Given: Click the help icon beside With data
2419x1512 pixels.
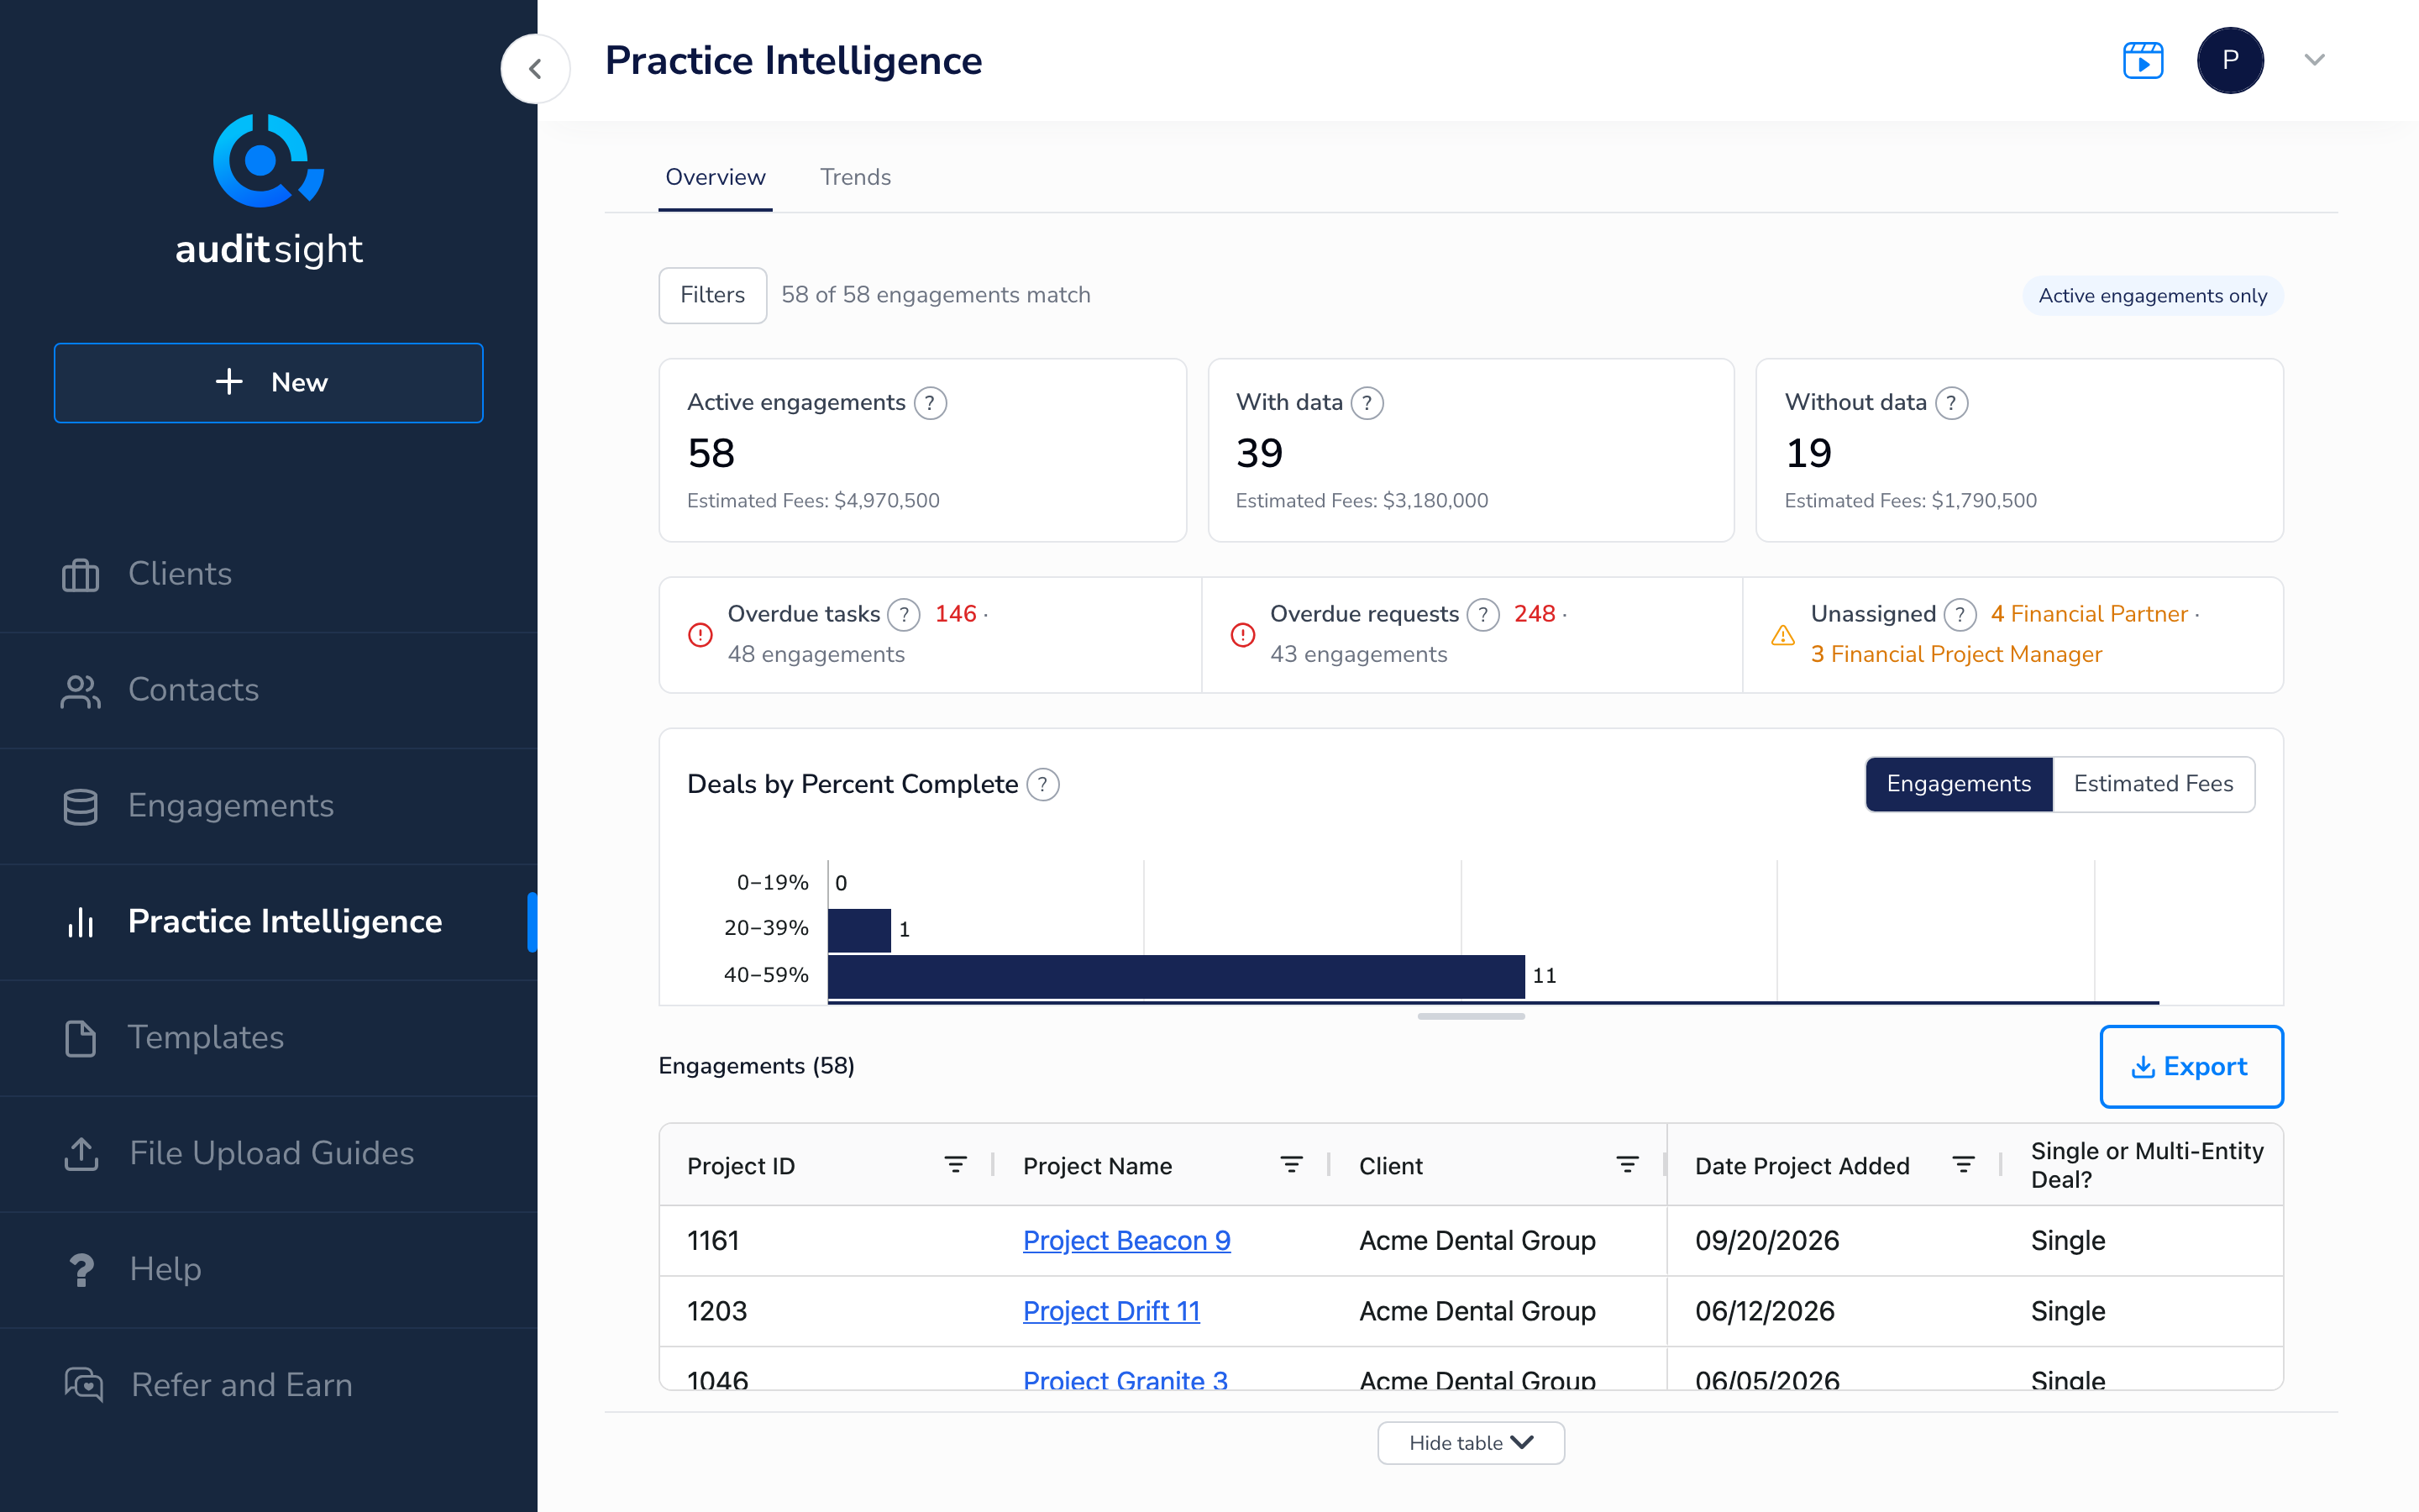Looking at the screenshot, I should (x=1367, y=403).
